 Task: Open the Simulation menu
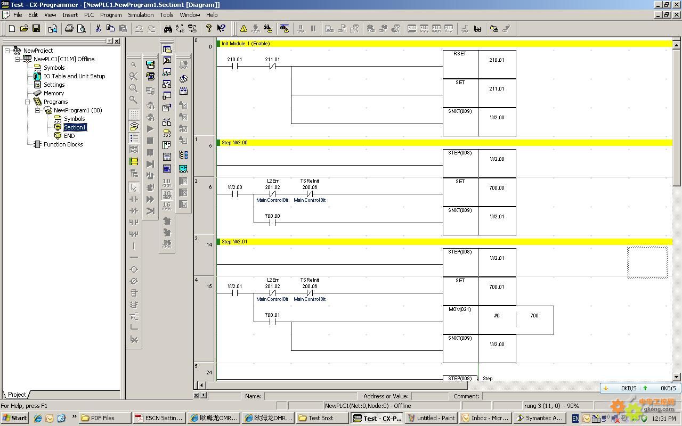(x=141, y=15)
